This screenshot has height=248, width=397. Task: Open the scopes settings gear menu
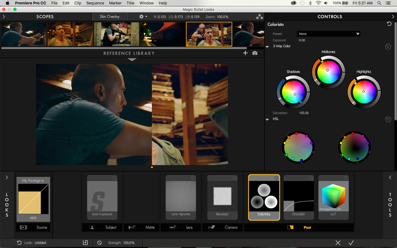pos(143,17)
